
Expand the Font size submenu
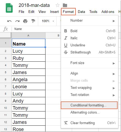point(90,63)
